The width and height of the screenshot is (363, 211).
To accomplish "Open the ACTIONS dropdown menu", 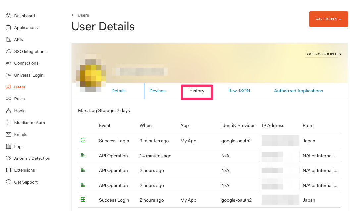I will (x=328, y=19).
